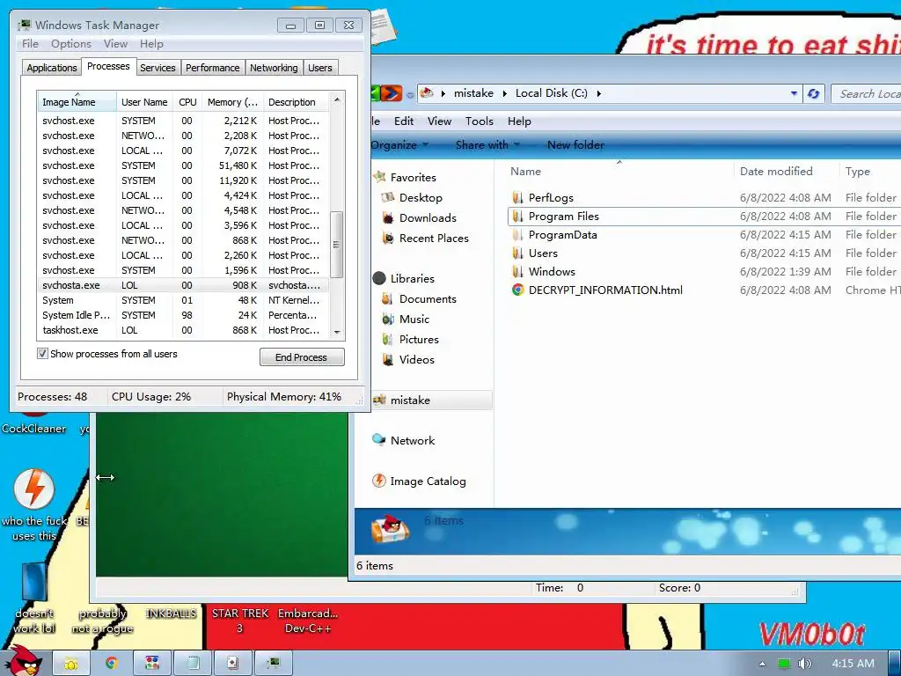Image resolution: width=901 pixels, height=676 pixels.
Task: Click the Explorer search box
Action: click(x=867, y=93)
